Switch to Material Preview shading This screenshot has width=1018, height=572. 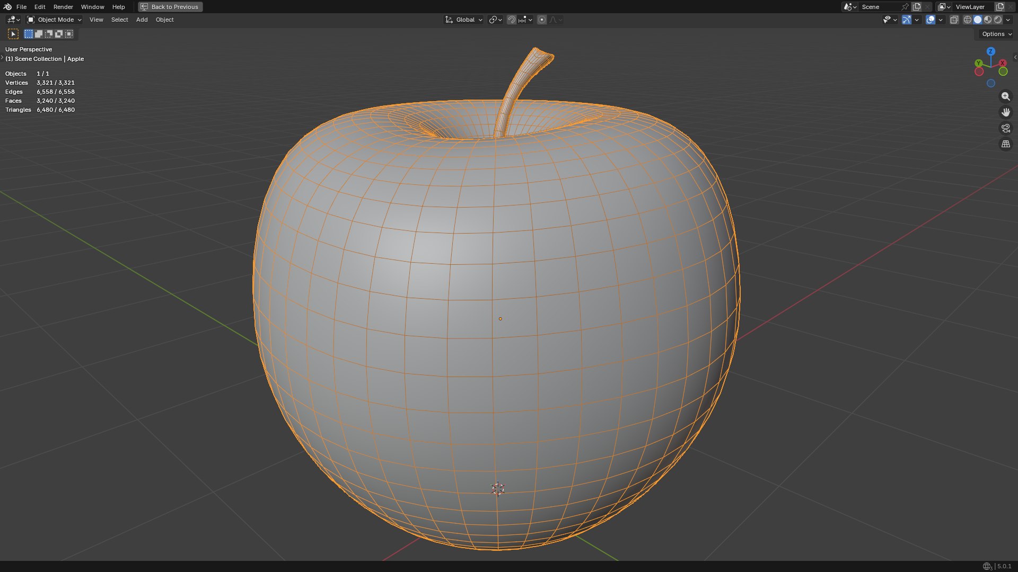[x=988, y=20]
